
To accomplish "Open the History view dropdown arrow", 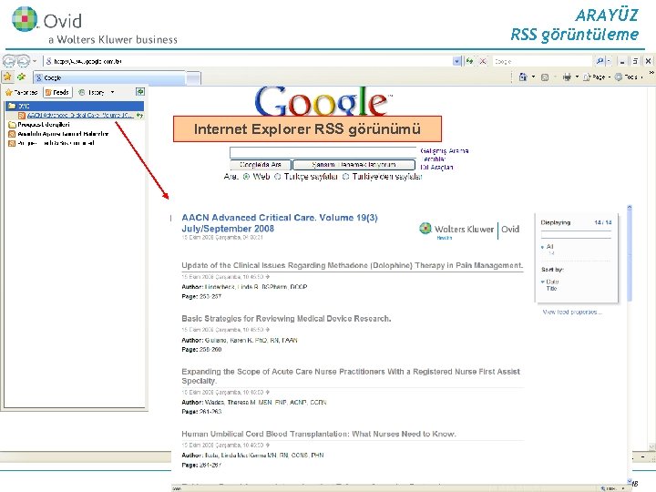I will [112, 92].
